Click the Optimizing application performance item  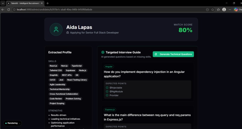click(x=63, y=124)
